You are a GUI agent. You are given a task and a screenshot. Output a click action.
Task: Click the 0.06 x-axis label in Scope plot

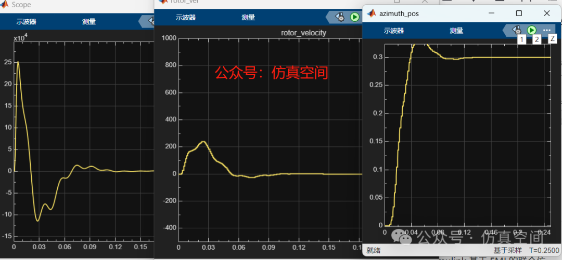coord(65,247)
